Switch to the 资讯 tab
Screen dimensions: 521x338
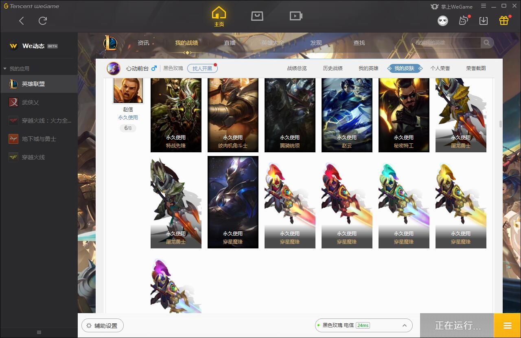143,43
